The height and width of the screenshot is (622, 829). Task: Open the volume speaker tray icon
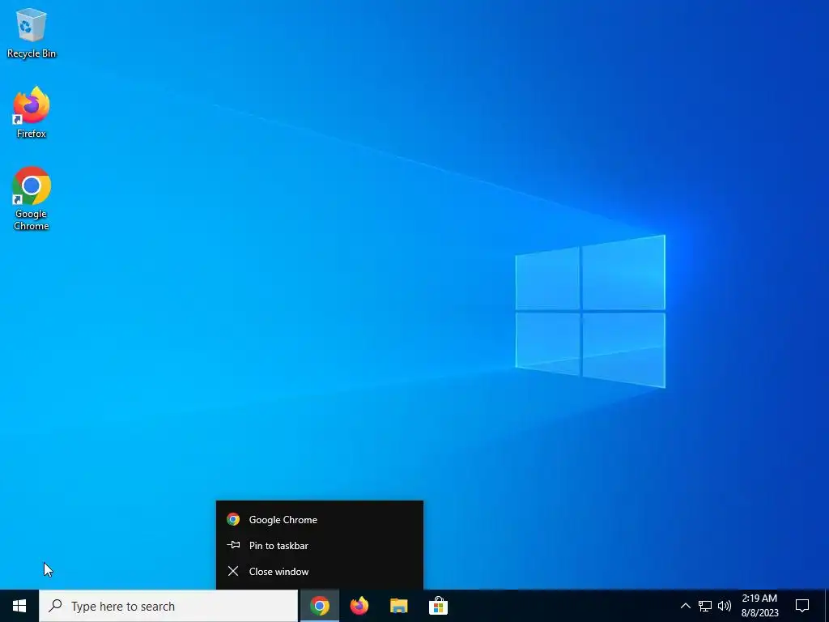click(x=725, y=606)
